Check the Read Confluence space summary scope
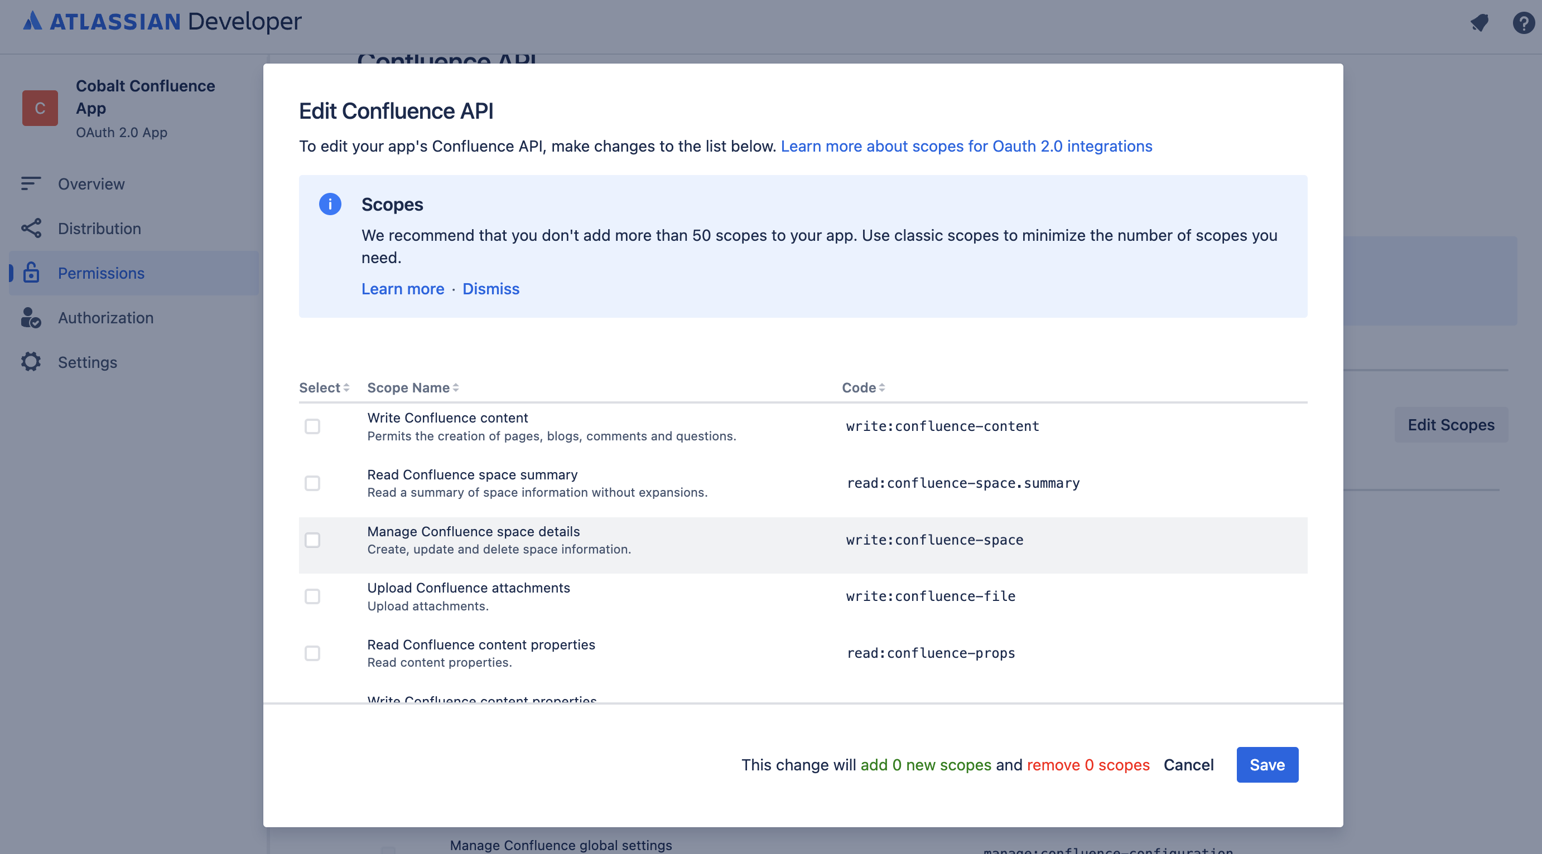 (x=312, y=483)
